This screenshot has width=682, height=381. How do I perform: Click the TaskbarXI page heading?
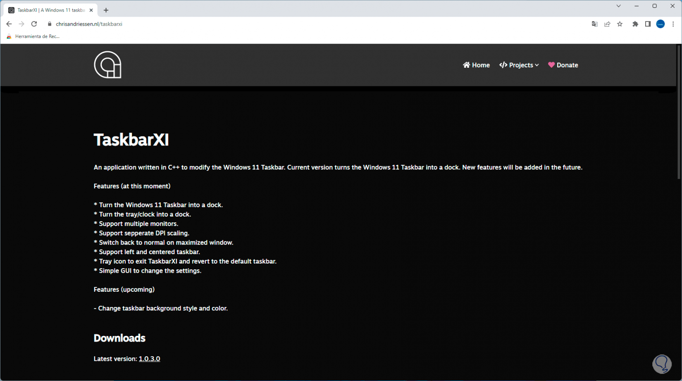tap(131, 140)
